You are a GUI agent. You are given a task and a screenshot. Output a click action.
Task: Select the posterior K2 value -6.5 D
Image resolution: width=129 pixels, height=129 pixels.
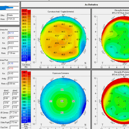[x=13, y=68]
